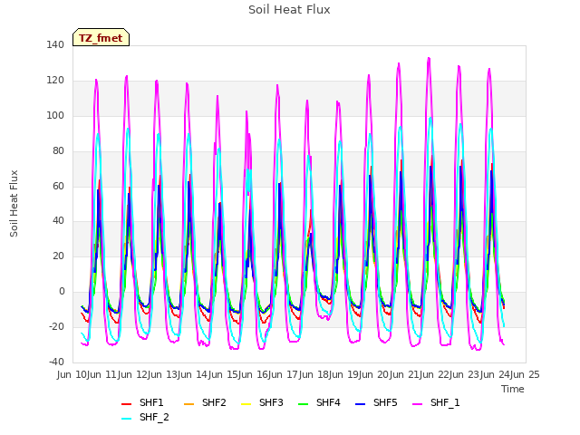This screenshot has height=435, width=580.
Task: Click the SHF5 blue legend swatch
Action: pyautogui.click(x=360, y=404)
